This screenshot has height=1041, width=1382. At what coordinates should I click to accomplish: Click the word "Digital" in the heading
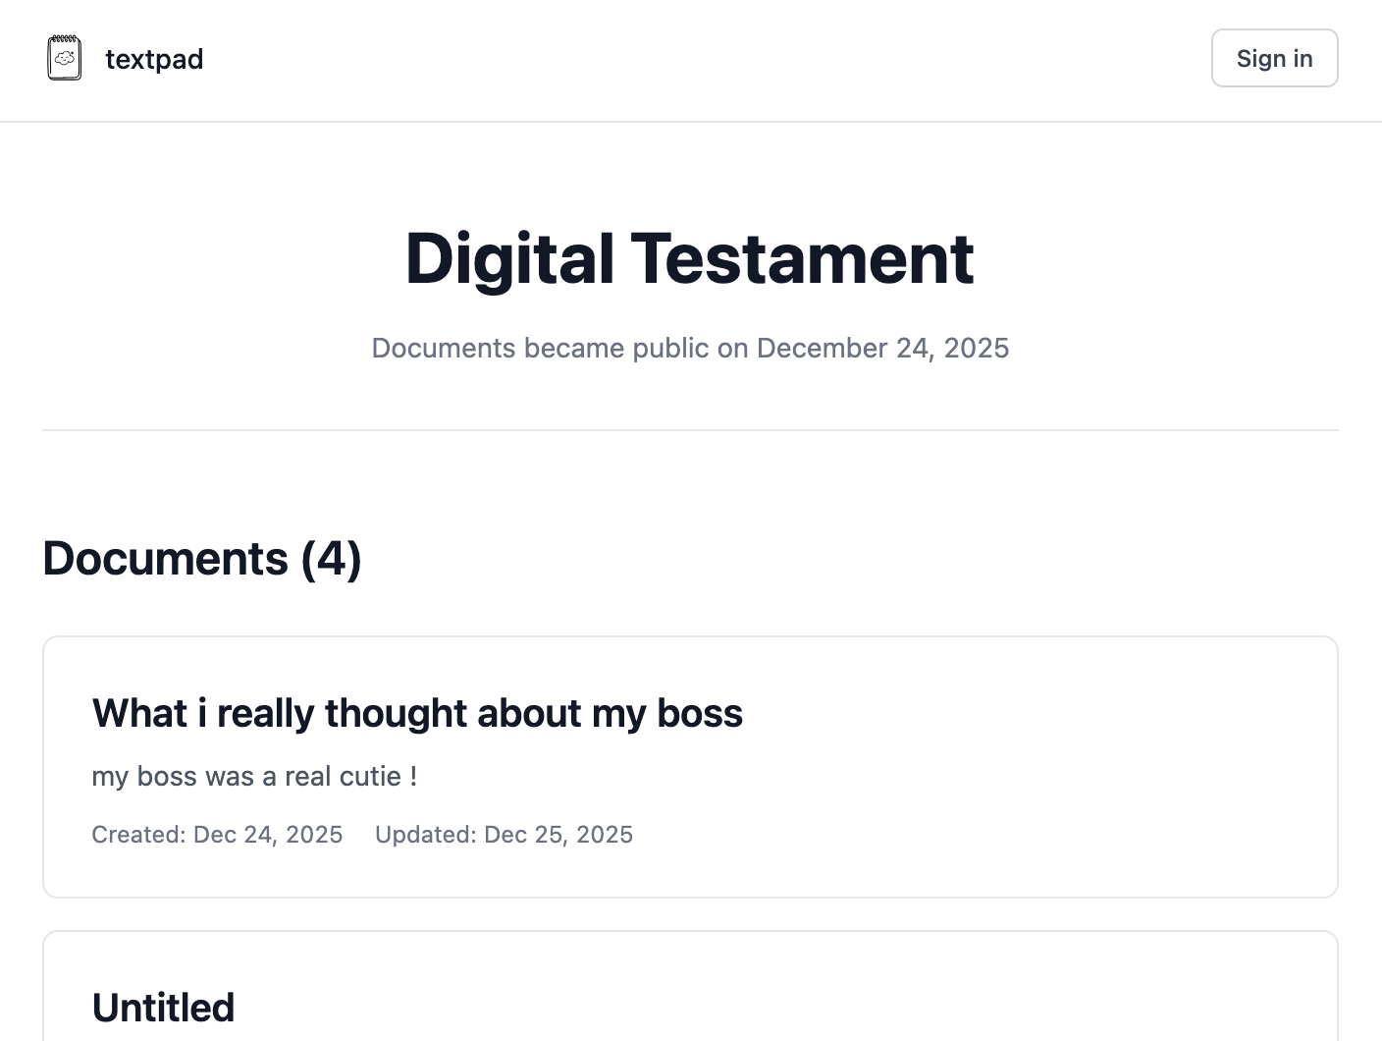tap(509, 259)
